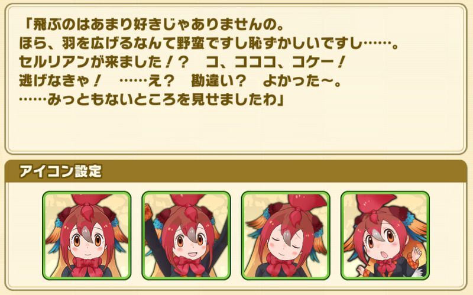This screenshot has width=473, height=295.
Task: Click the line ending 見せましたわ」
Action: [x=152, y=100]
